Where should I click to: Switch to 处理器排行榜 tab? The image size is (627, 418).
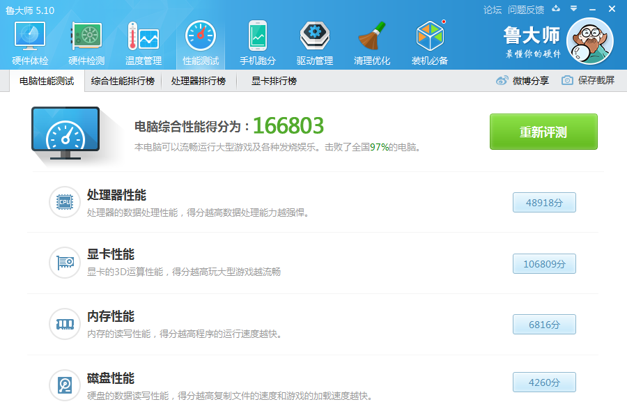coord(199,81)
